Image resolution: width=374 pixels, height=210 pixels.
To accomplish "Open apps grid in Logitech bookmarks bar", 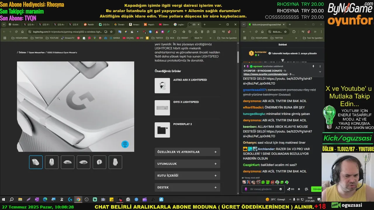I will 5,38.
